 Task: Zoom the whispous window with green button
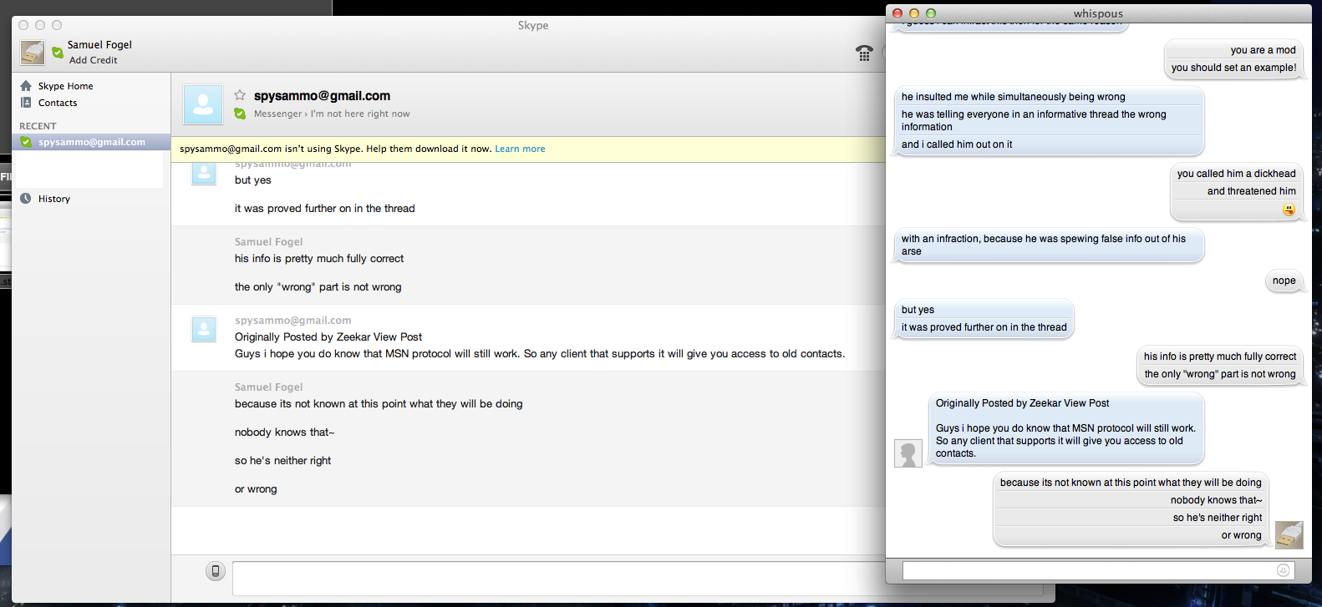point(931,13)
